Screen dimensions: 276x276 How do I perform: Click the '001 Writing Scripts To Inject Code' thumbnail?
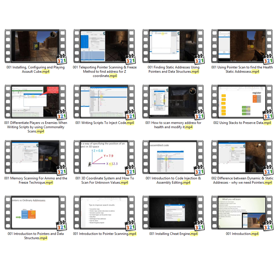coord(104,101)
